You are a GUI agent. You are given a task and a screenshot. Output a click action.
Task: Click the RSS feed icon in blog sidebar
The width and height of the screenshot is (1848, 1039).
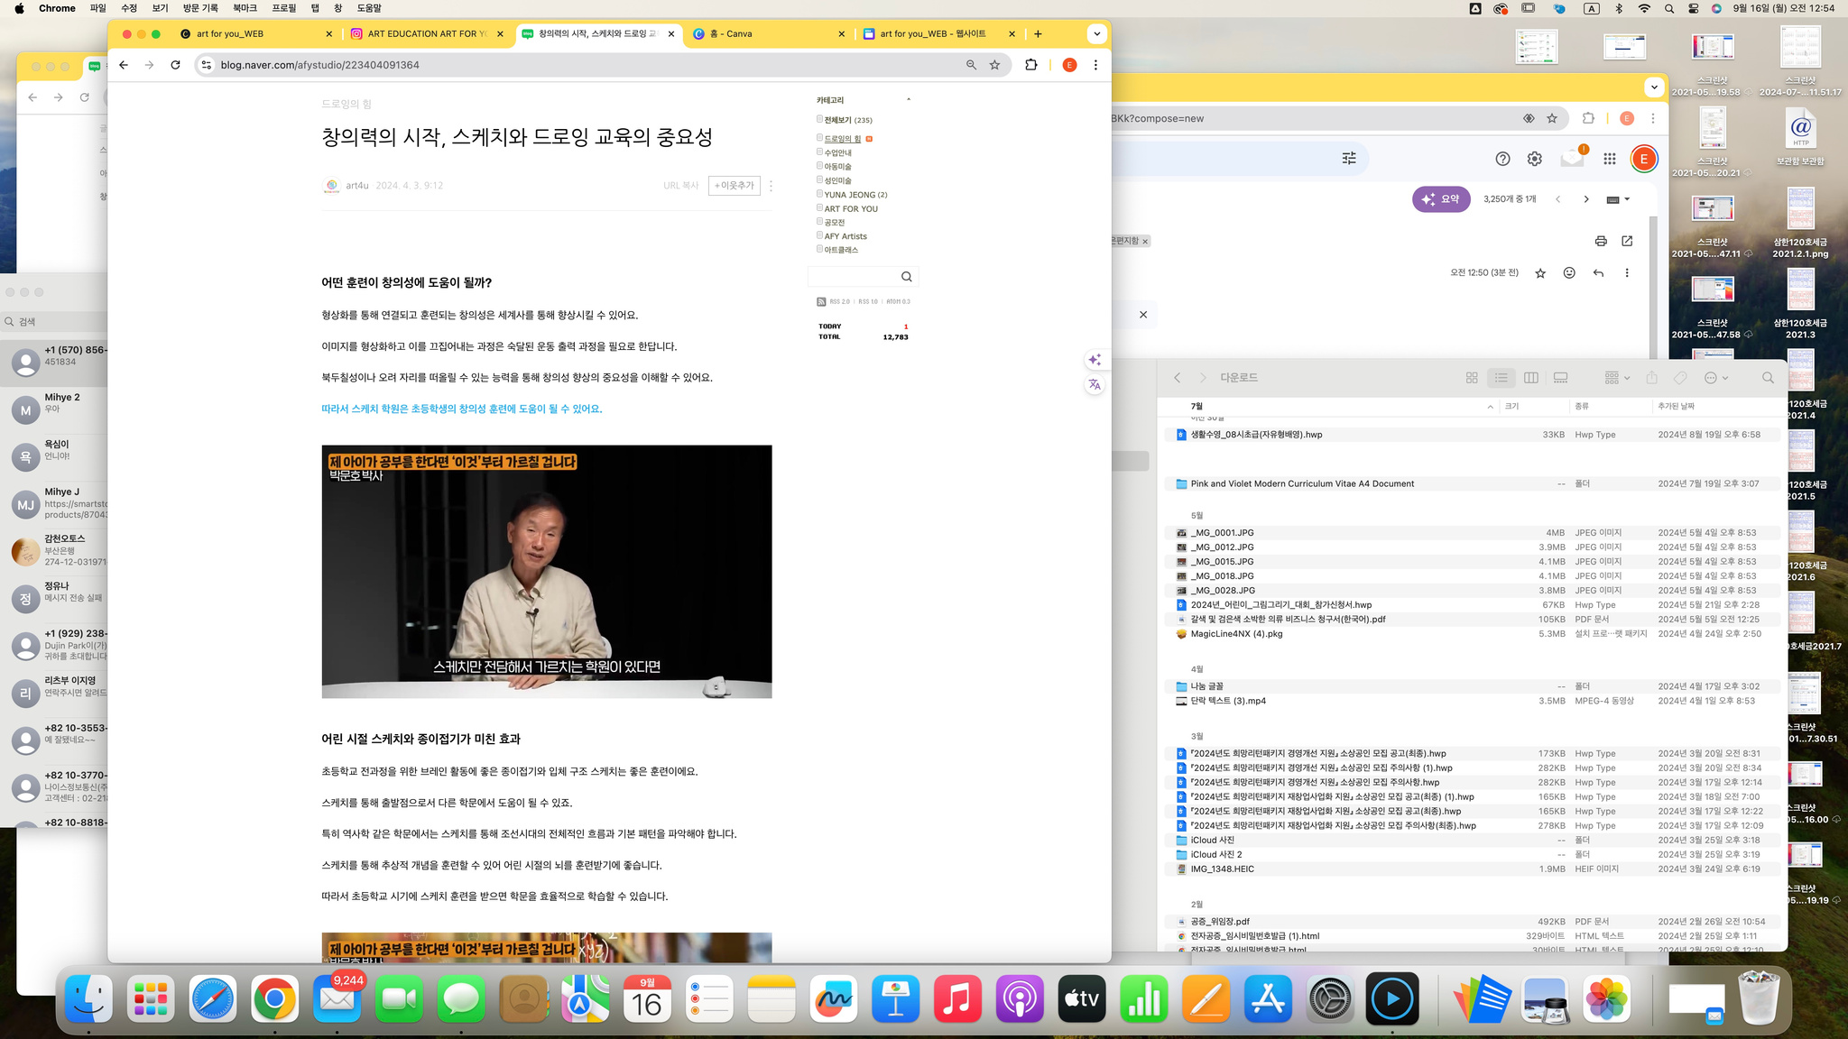coord(821,301)
